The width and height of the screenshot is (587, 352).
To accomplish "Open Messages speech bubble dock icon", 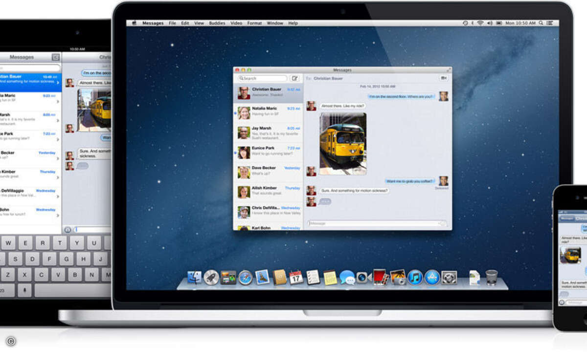I will (x=347, y=277).
